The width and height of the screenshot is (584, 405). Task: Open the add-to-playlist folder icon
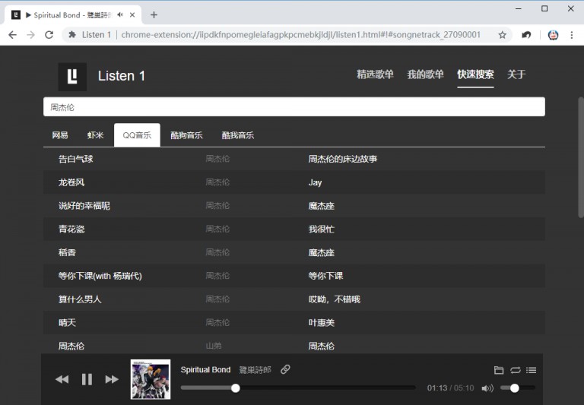(x=499, y=370)
